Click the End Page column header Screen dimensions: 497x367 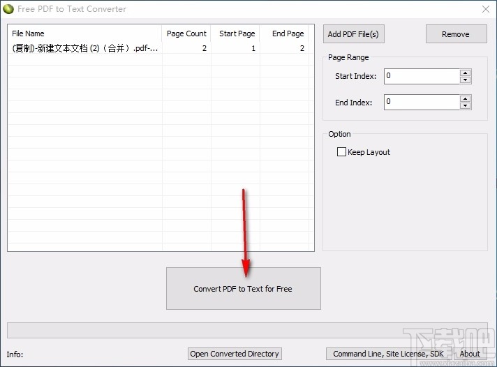pos(284,33)
